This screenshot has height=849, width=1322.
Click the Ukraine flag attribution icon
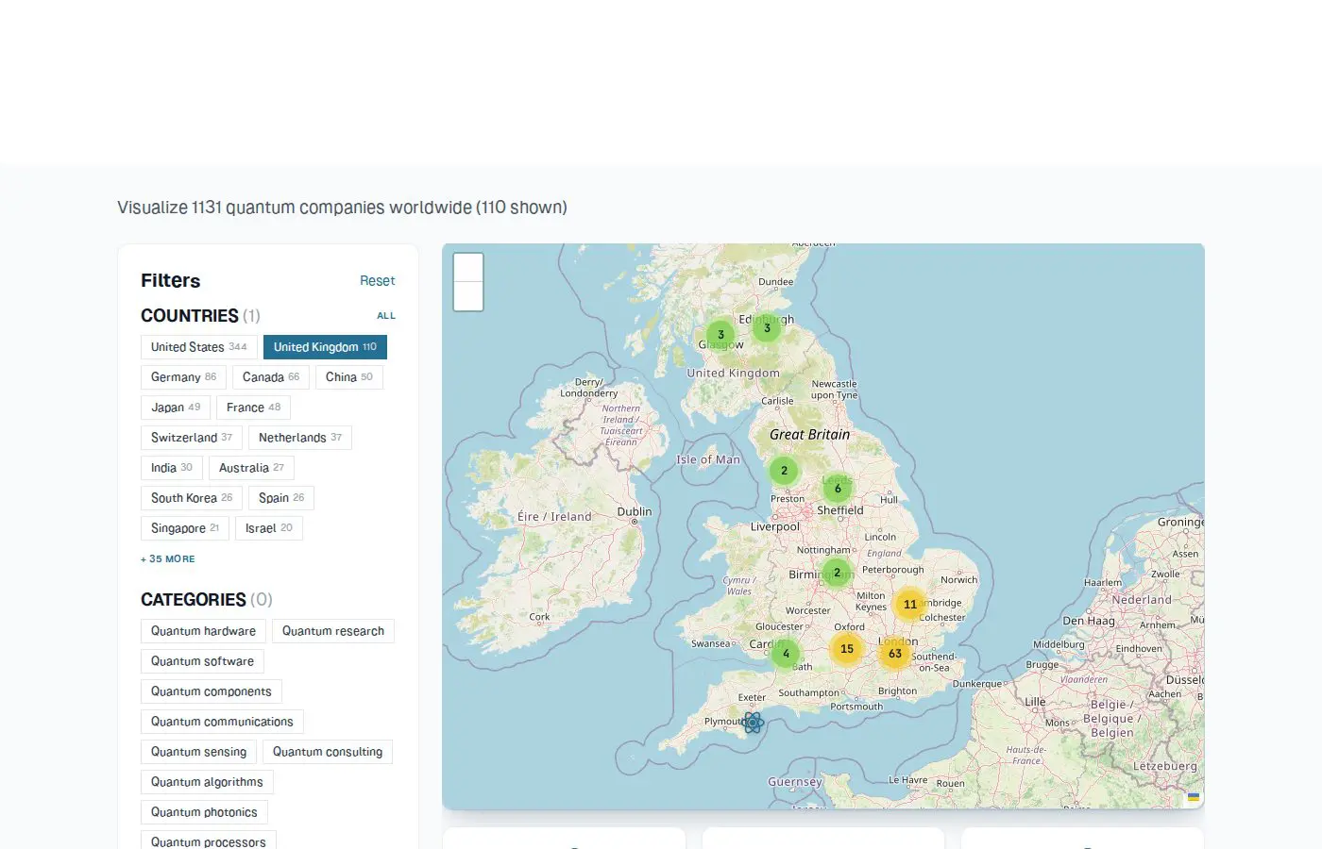click(1194, 797)
